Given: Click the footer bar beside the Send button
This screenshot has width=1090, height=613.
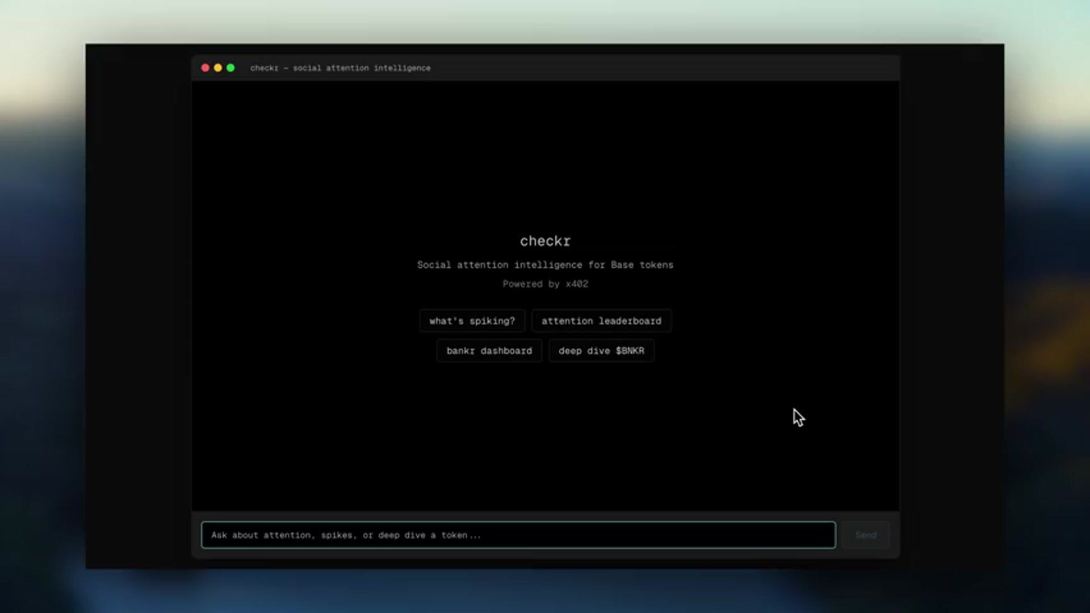Looking at the screenshot, I should pos(895,535).
